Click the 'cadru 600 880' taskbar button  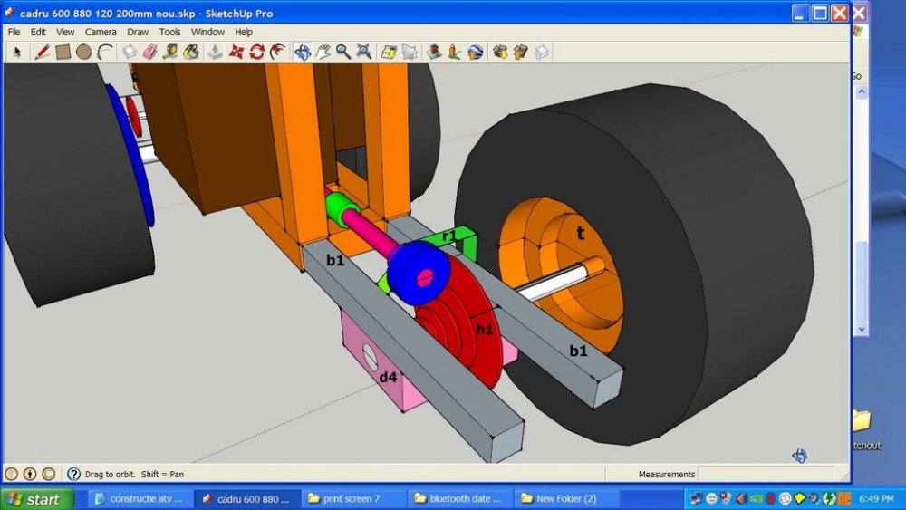point(247,498)
